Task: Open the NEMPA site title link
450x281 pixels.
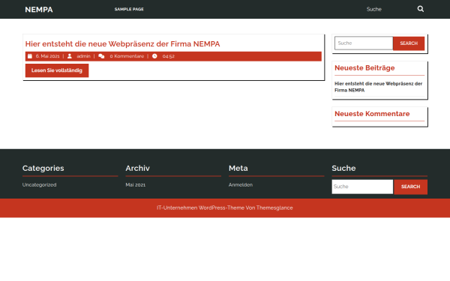Action: (39, 10)
